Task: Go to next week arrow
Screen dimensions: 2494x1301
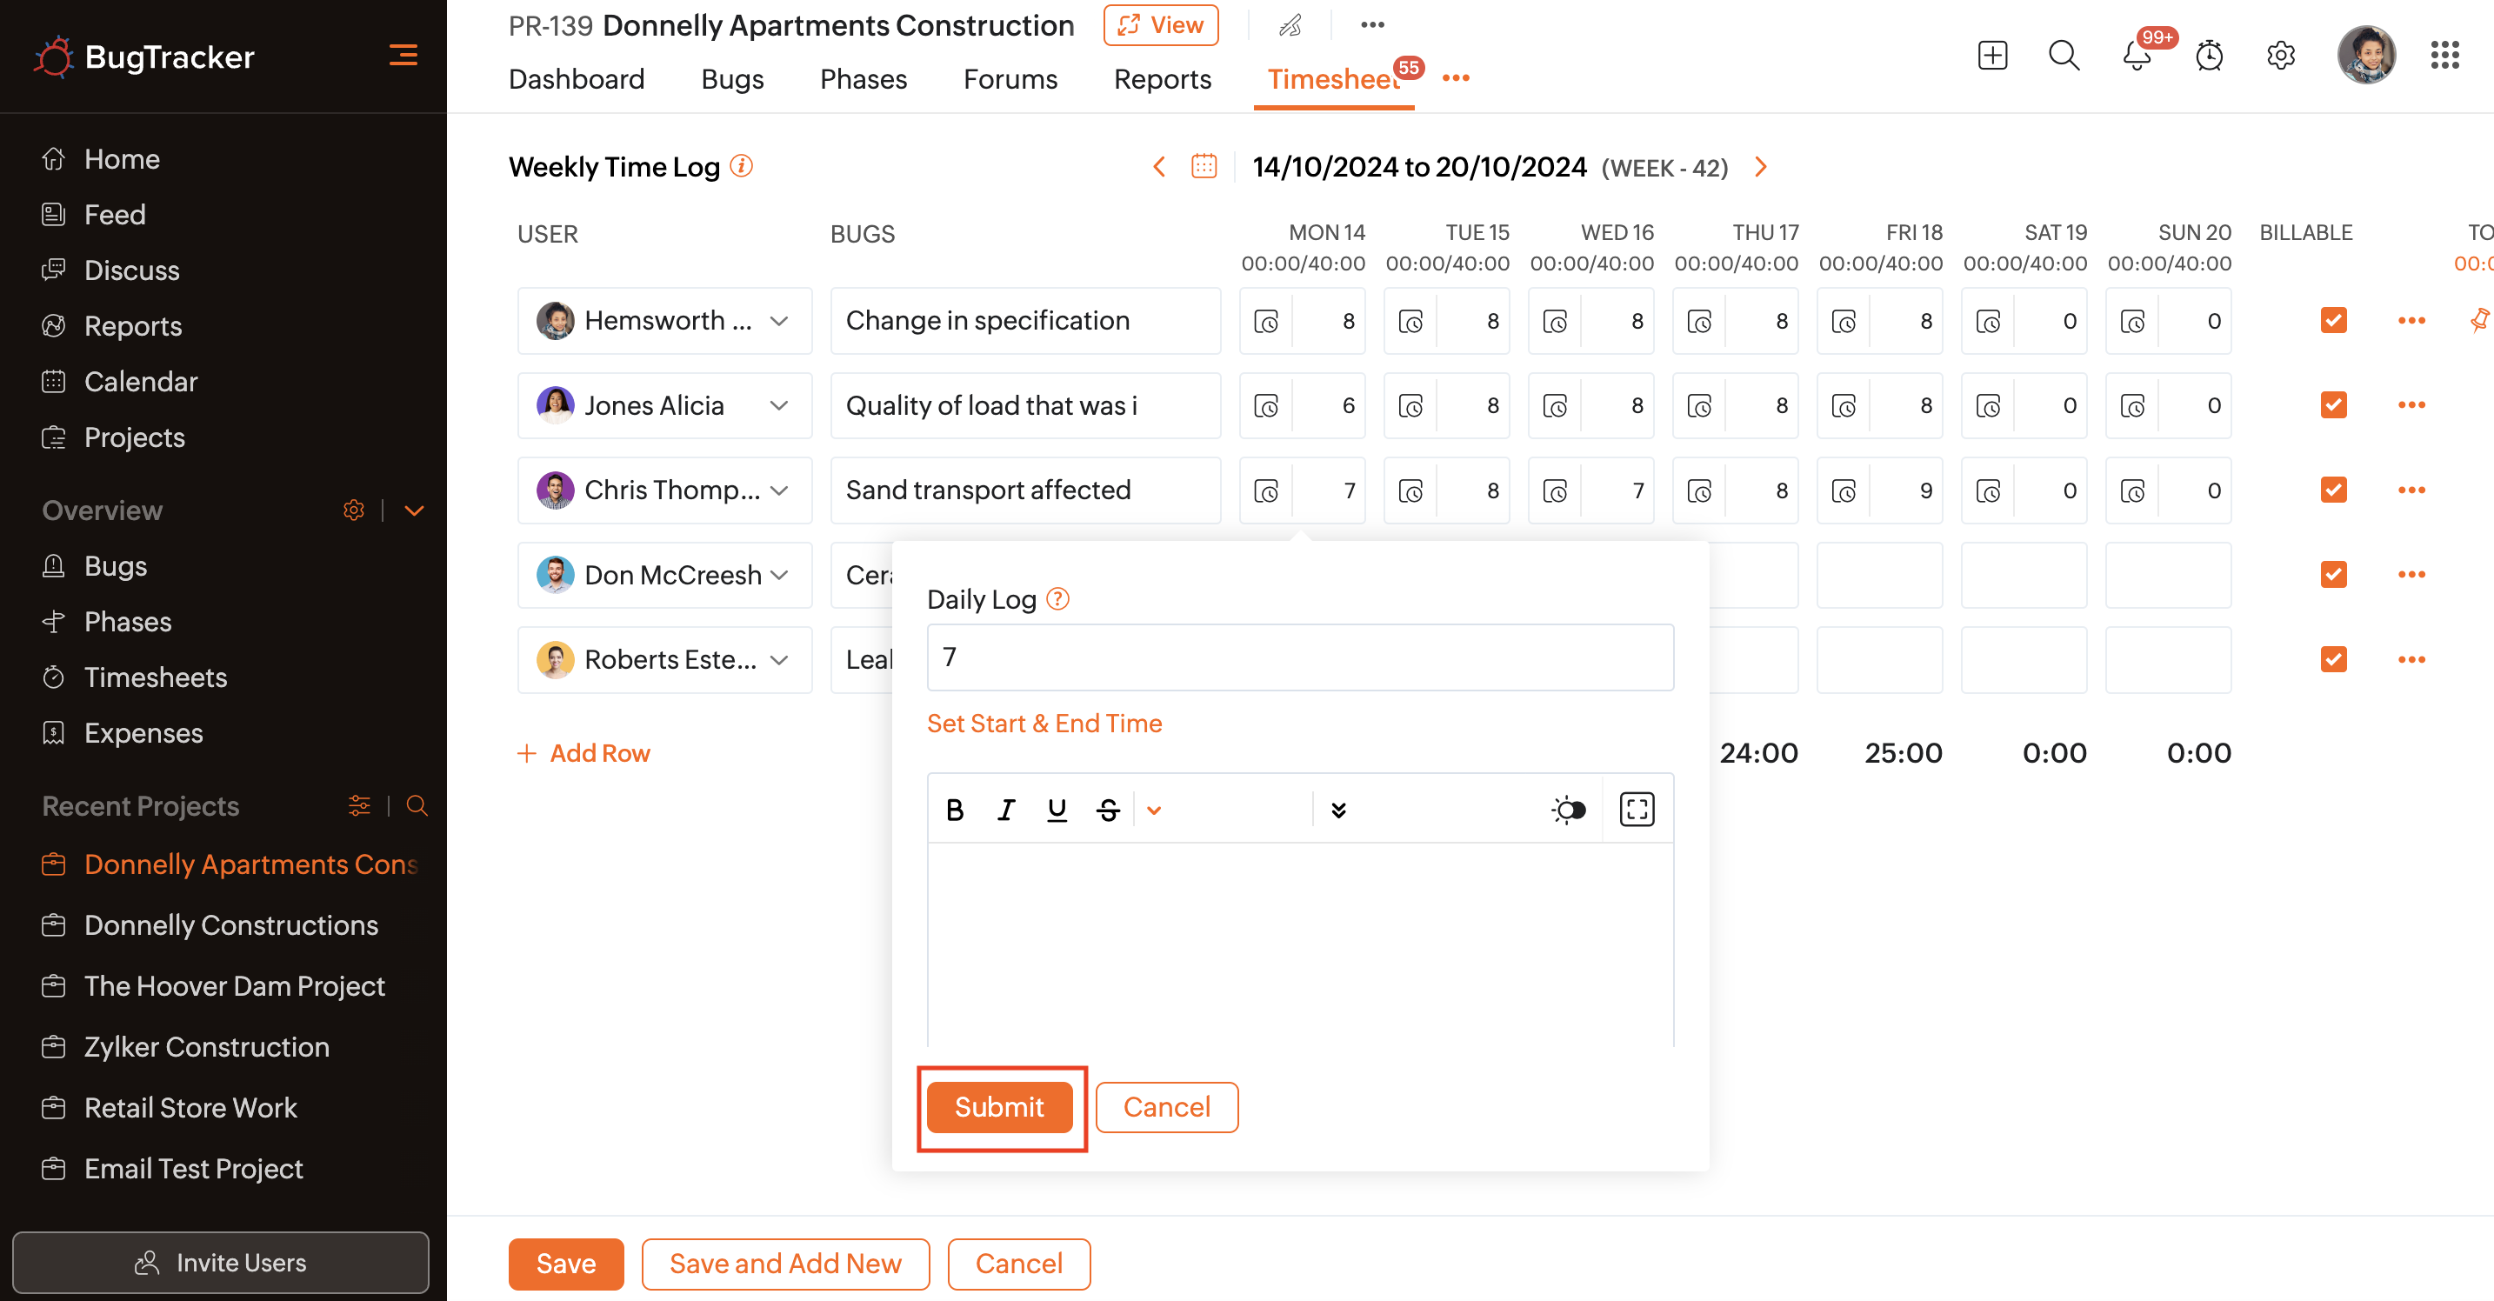Action: 1760,166
